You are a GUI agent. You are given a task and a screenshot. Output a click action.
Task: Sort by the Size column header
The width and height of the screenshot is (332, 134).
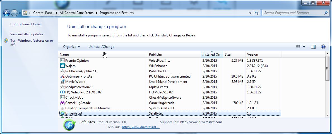(234, 54)
